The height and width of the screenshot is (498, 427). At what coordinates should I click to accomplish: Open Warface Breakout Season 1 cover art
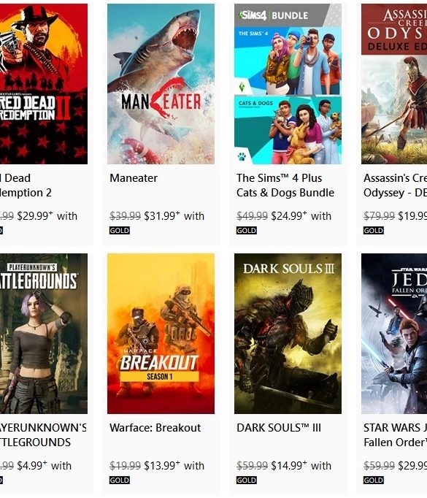pos(161,334)
